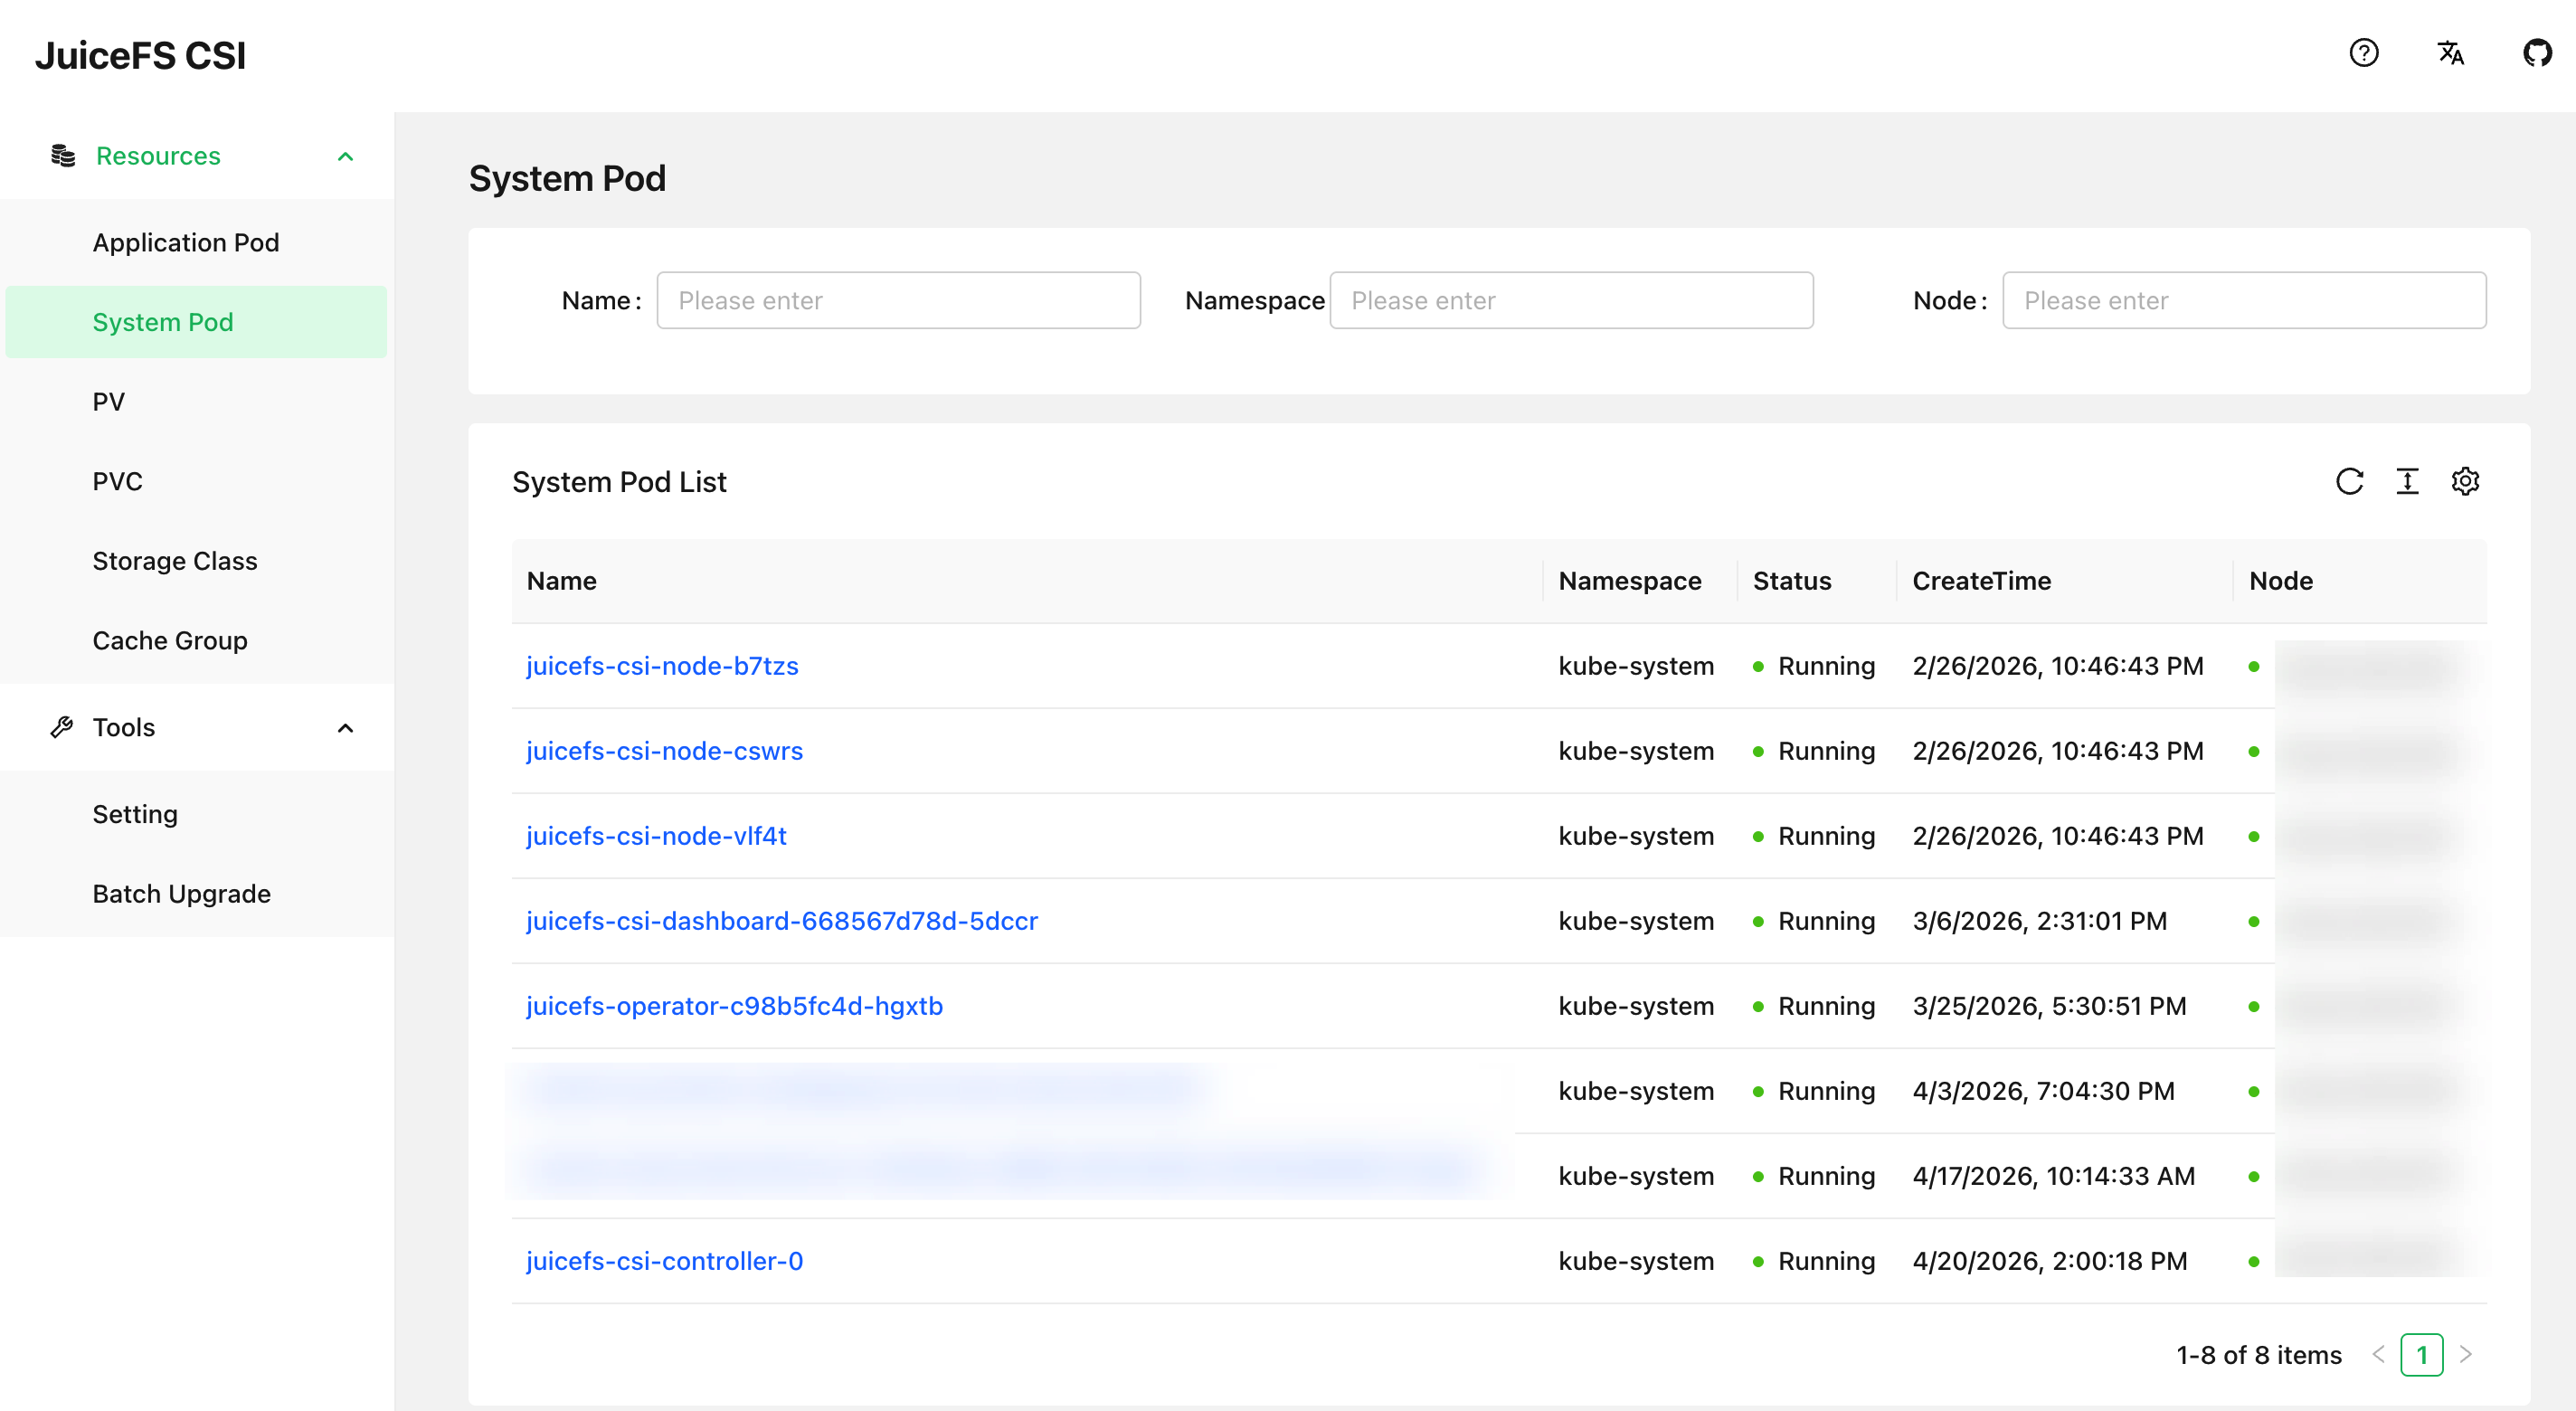Refresh the System Pod List table
2576x1411 pixels.
click(x=2351, y=481)
